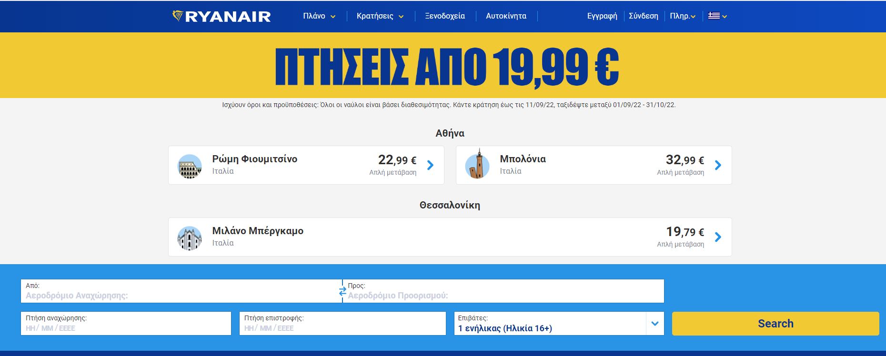Select the Μπολόνια destination title
886x356 pixels.
(523, 159)
